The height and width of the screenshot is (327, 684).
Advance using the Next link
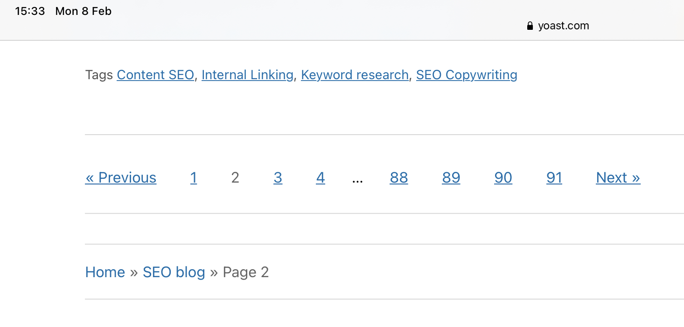pos(618,177)
